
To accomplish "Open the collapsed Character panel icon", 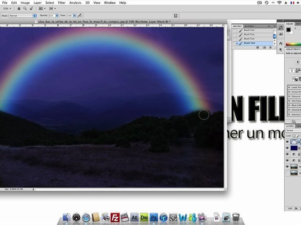I will pyautogui.click(x=281, y=43).
